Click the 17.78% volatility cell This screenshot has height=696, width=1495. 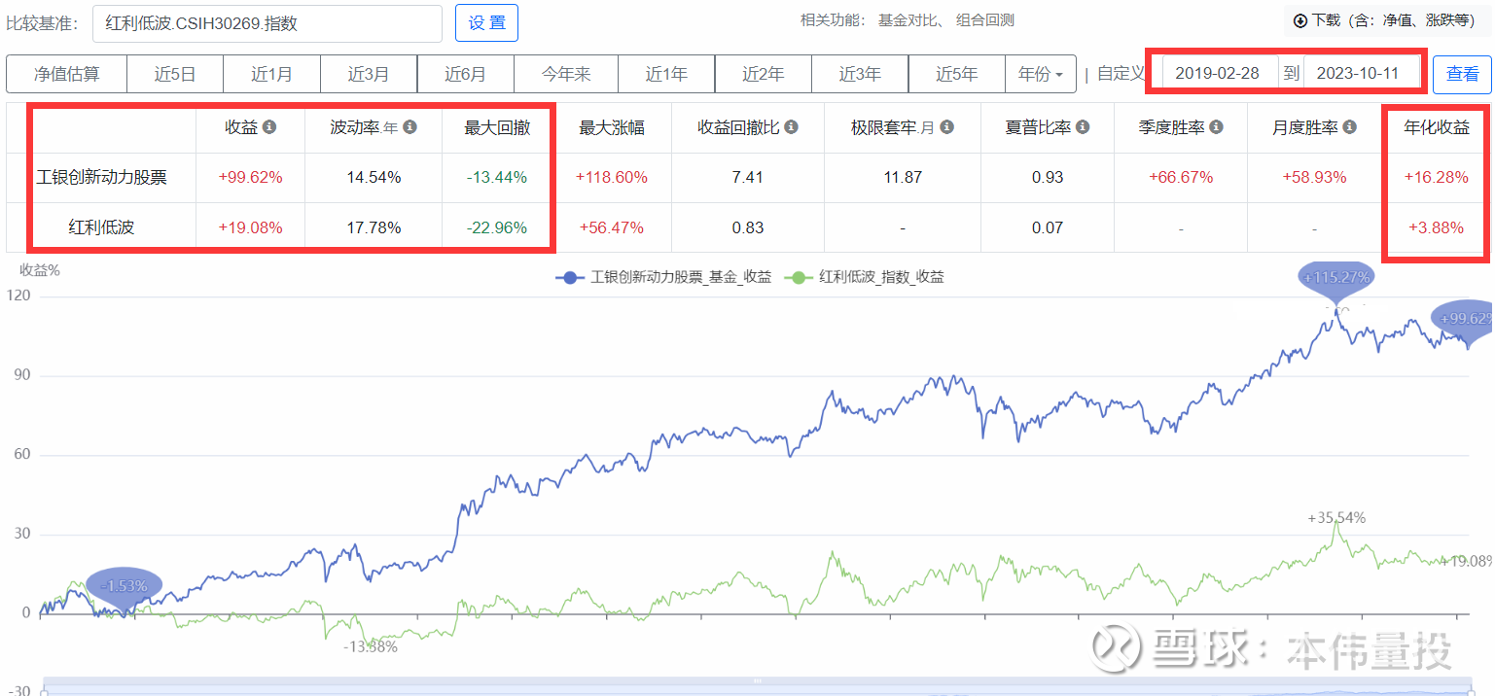(x=374, y=227)
